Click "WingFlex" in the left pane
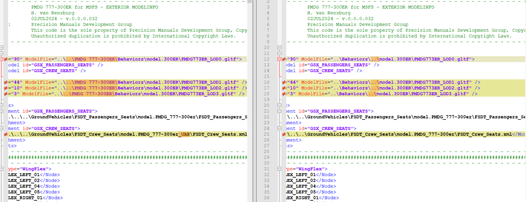 pos(34,169)
